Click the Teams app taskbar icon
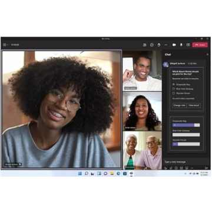Viewport: 212px width, 212px height. click(x=131, y=174)
